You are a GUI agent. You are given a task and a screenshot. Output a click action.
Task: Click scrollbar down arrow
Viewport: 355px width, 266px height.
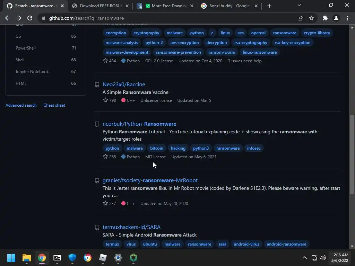(352, 246)
